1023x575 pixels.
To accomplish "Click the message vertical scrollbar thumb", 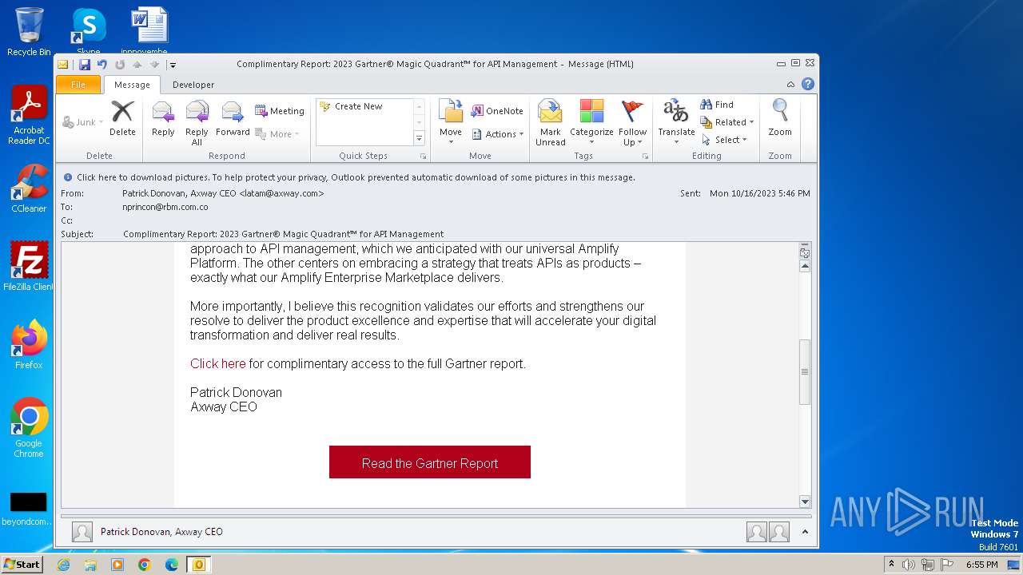I will coord(805,372).
